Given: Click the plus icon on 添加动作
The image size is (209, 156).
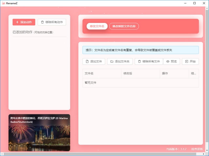Looking at the screenshot, I should coord(17,22).
